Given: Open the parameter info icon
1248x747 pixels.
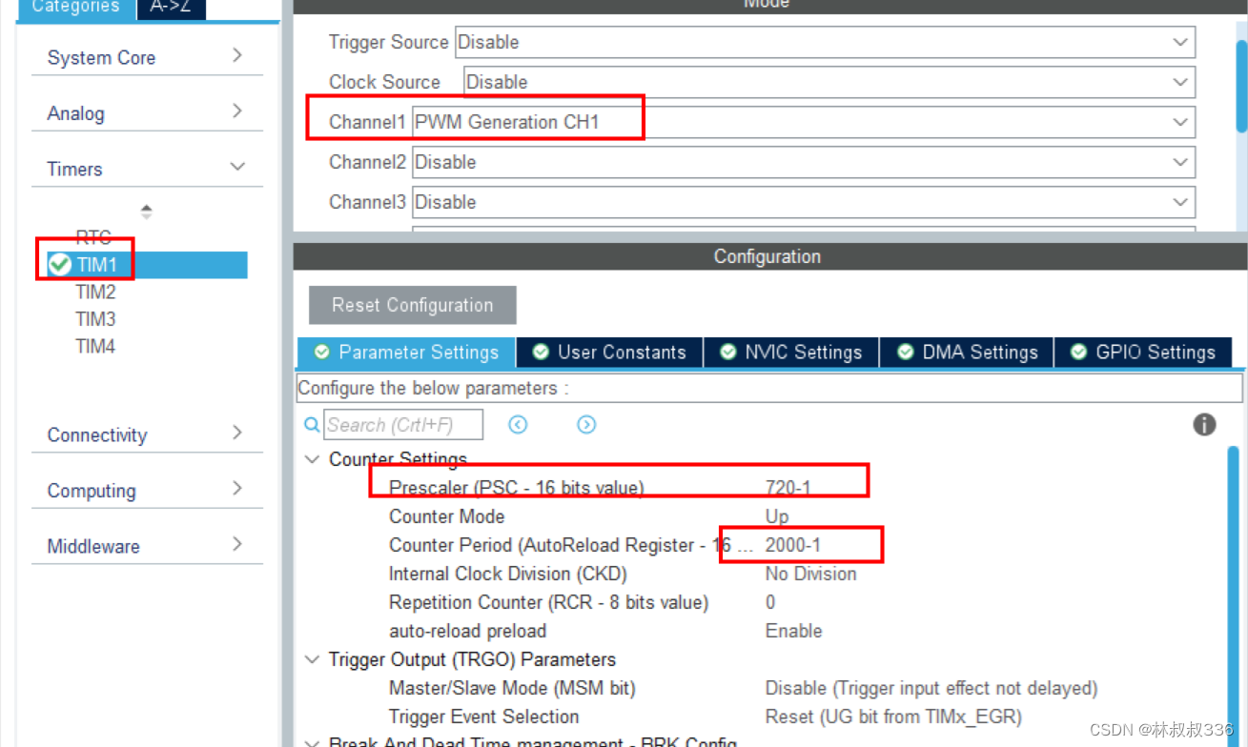Looking at the screenshot, I should [1204, 425].
